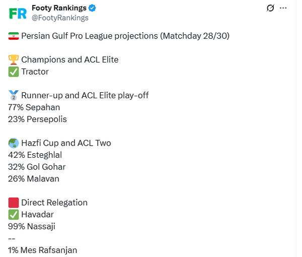The width and height of the screenshot is (302, 257).
Task: Click the "1% Mes Rafsanjan" line
Action: pyautogui.click(x=43, y=250)
